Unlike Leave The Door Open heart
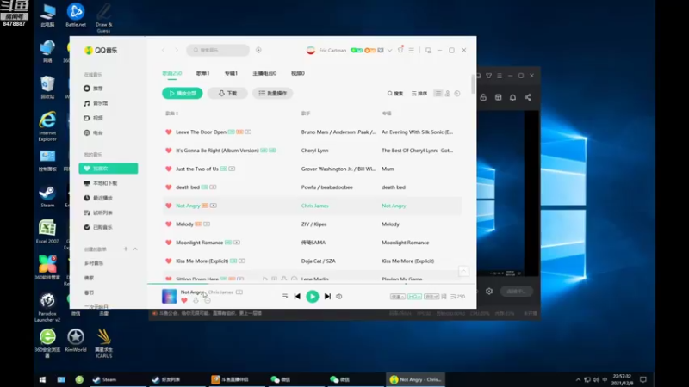Screen dimensions: 689x387 coord(168,132)
